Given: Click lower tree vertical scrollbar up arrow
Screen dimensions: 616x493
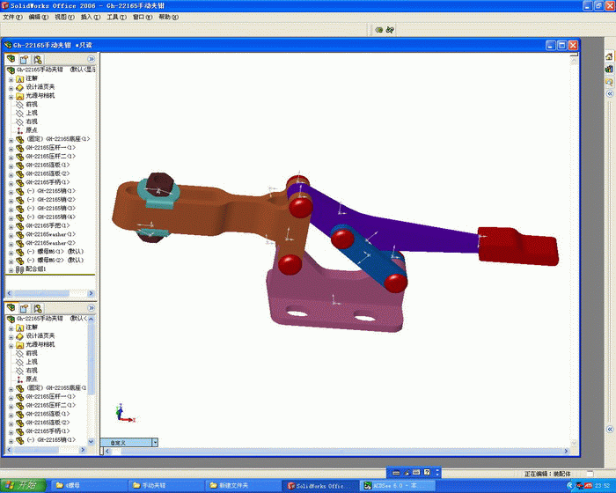Looking at the screenshot, I should point(92,319).
